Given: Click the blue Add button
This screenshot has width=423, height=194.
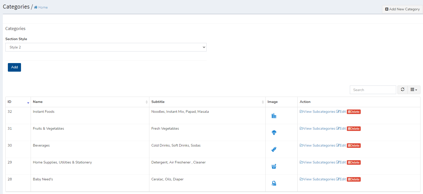Looking at the screenshot, I should [x=14, y=67].
